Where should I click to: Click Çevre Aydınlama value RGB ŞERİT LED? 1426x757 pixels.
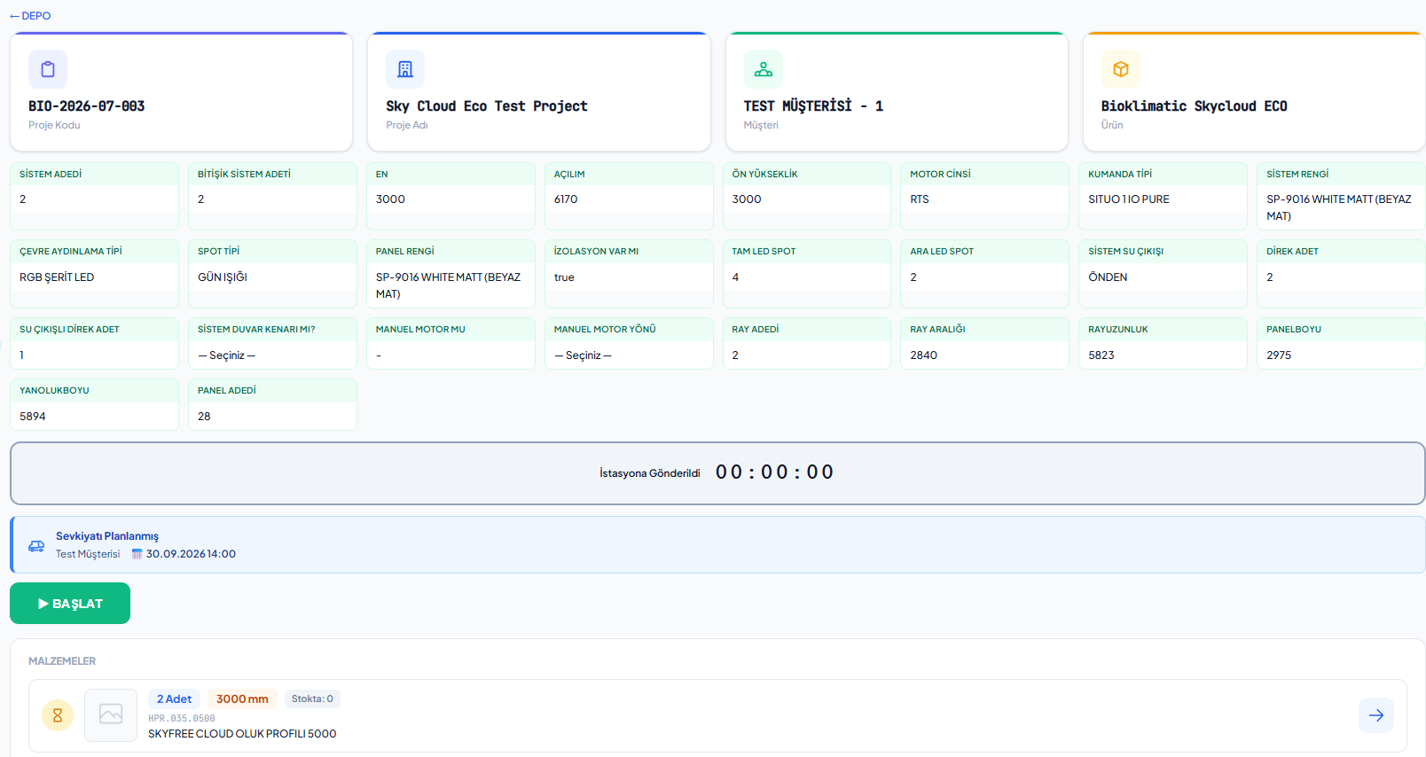[57, 277]
